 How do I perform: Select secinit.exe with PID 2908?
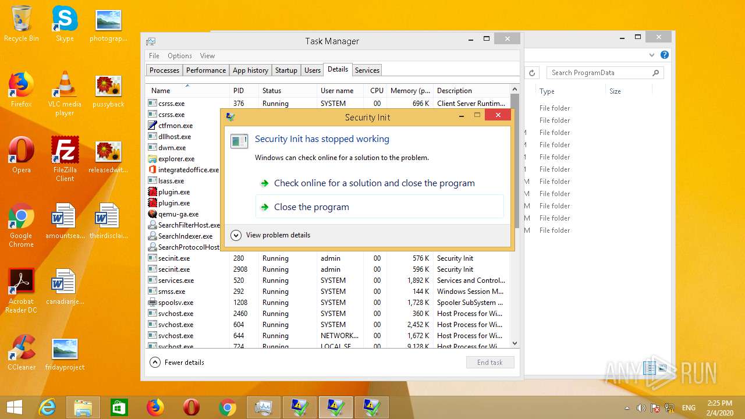click(328, 269)
